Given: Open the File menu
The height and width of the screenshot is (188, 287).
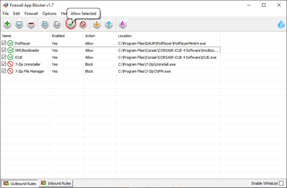Looking at the screenshot, I should pyautogui.click(x=6, y=13).
